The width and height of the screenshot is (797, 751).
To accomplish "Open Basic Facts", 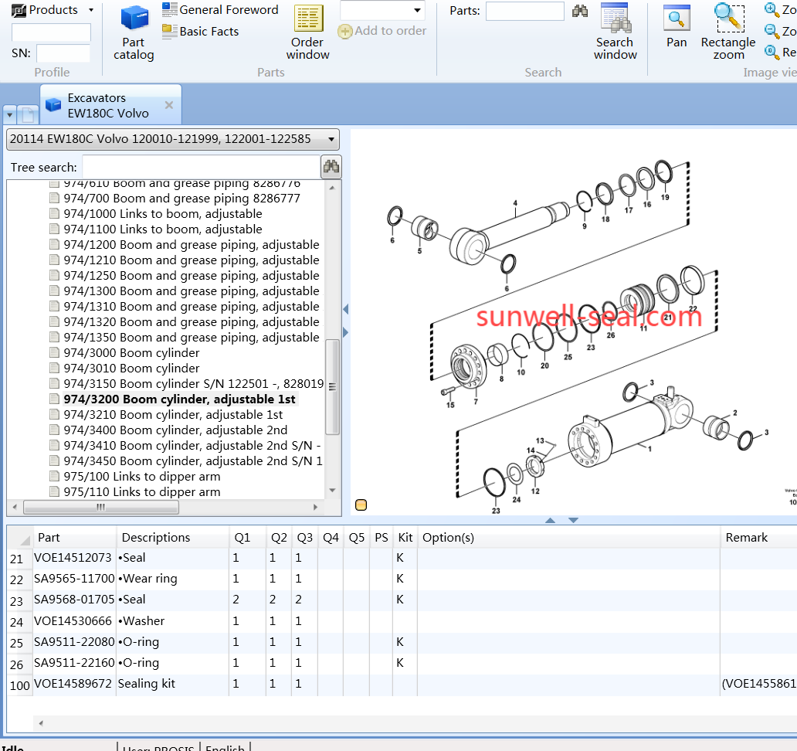I will tap(200, 32).
